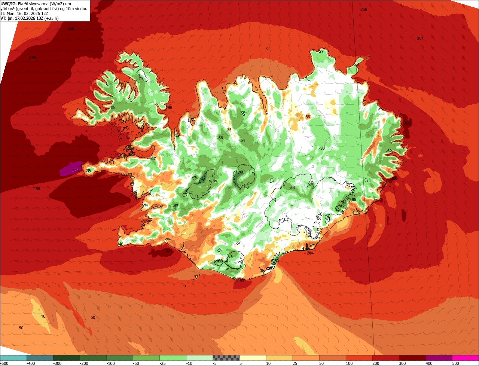Select the -200 to -100 green legend swatch
The width and height of the screenshot is (479, 366).
click(93, 358)
